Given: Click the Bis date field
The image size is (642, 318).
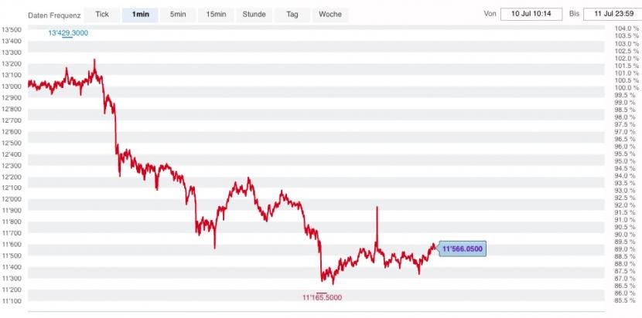Looking at the screenshot, I should pos(613,14).
